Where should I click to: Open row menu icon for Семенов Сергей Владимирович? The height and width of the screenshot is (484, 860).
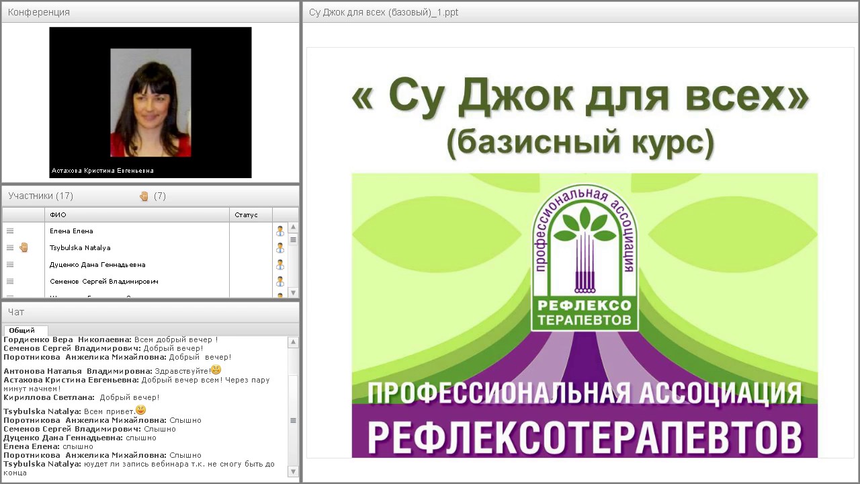point(10,281)
